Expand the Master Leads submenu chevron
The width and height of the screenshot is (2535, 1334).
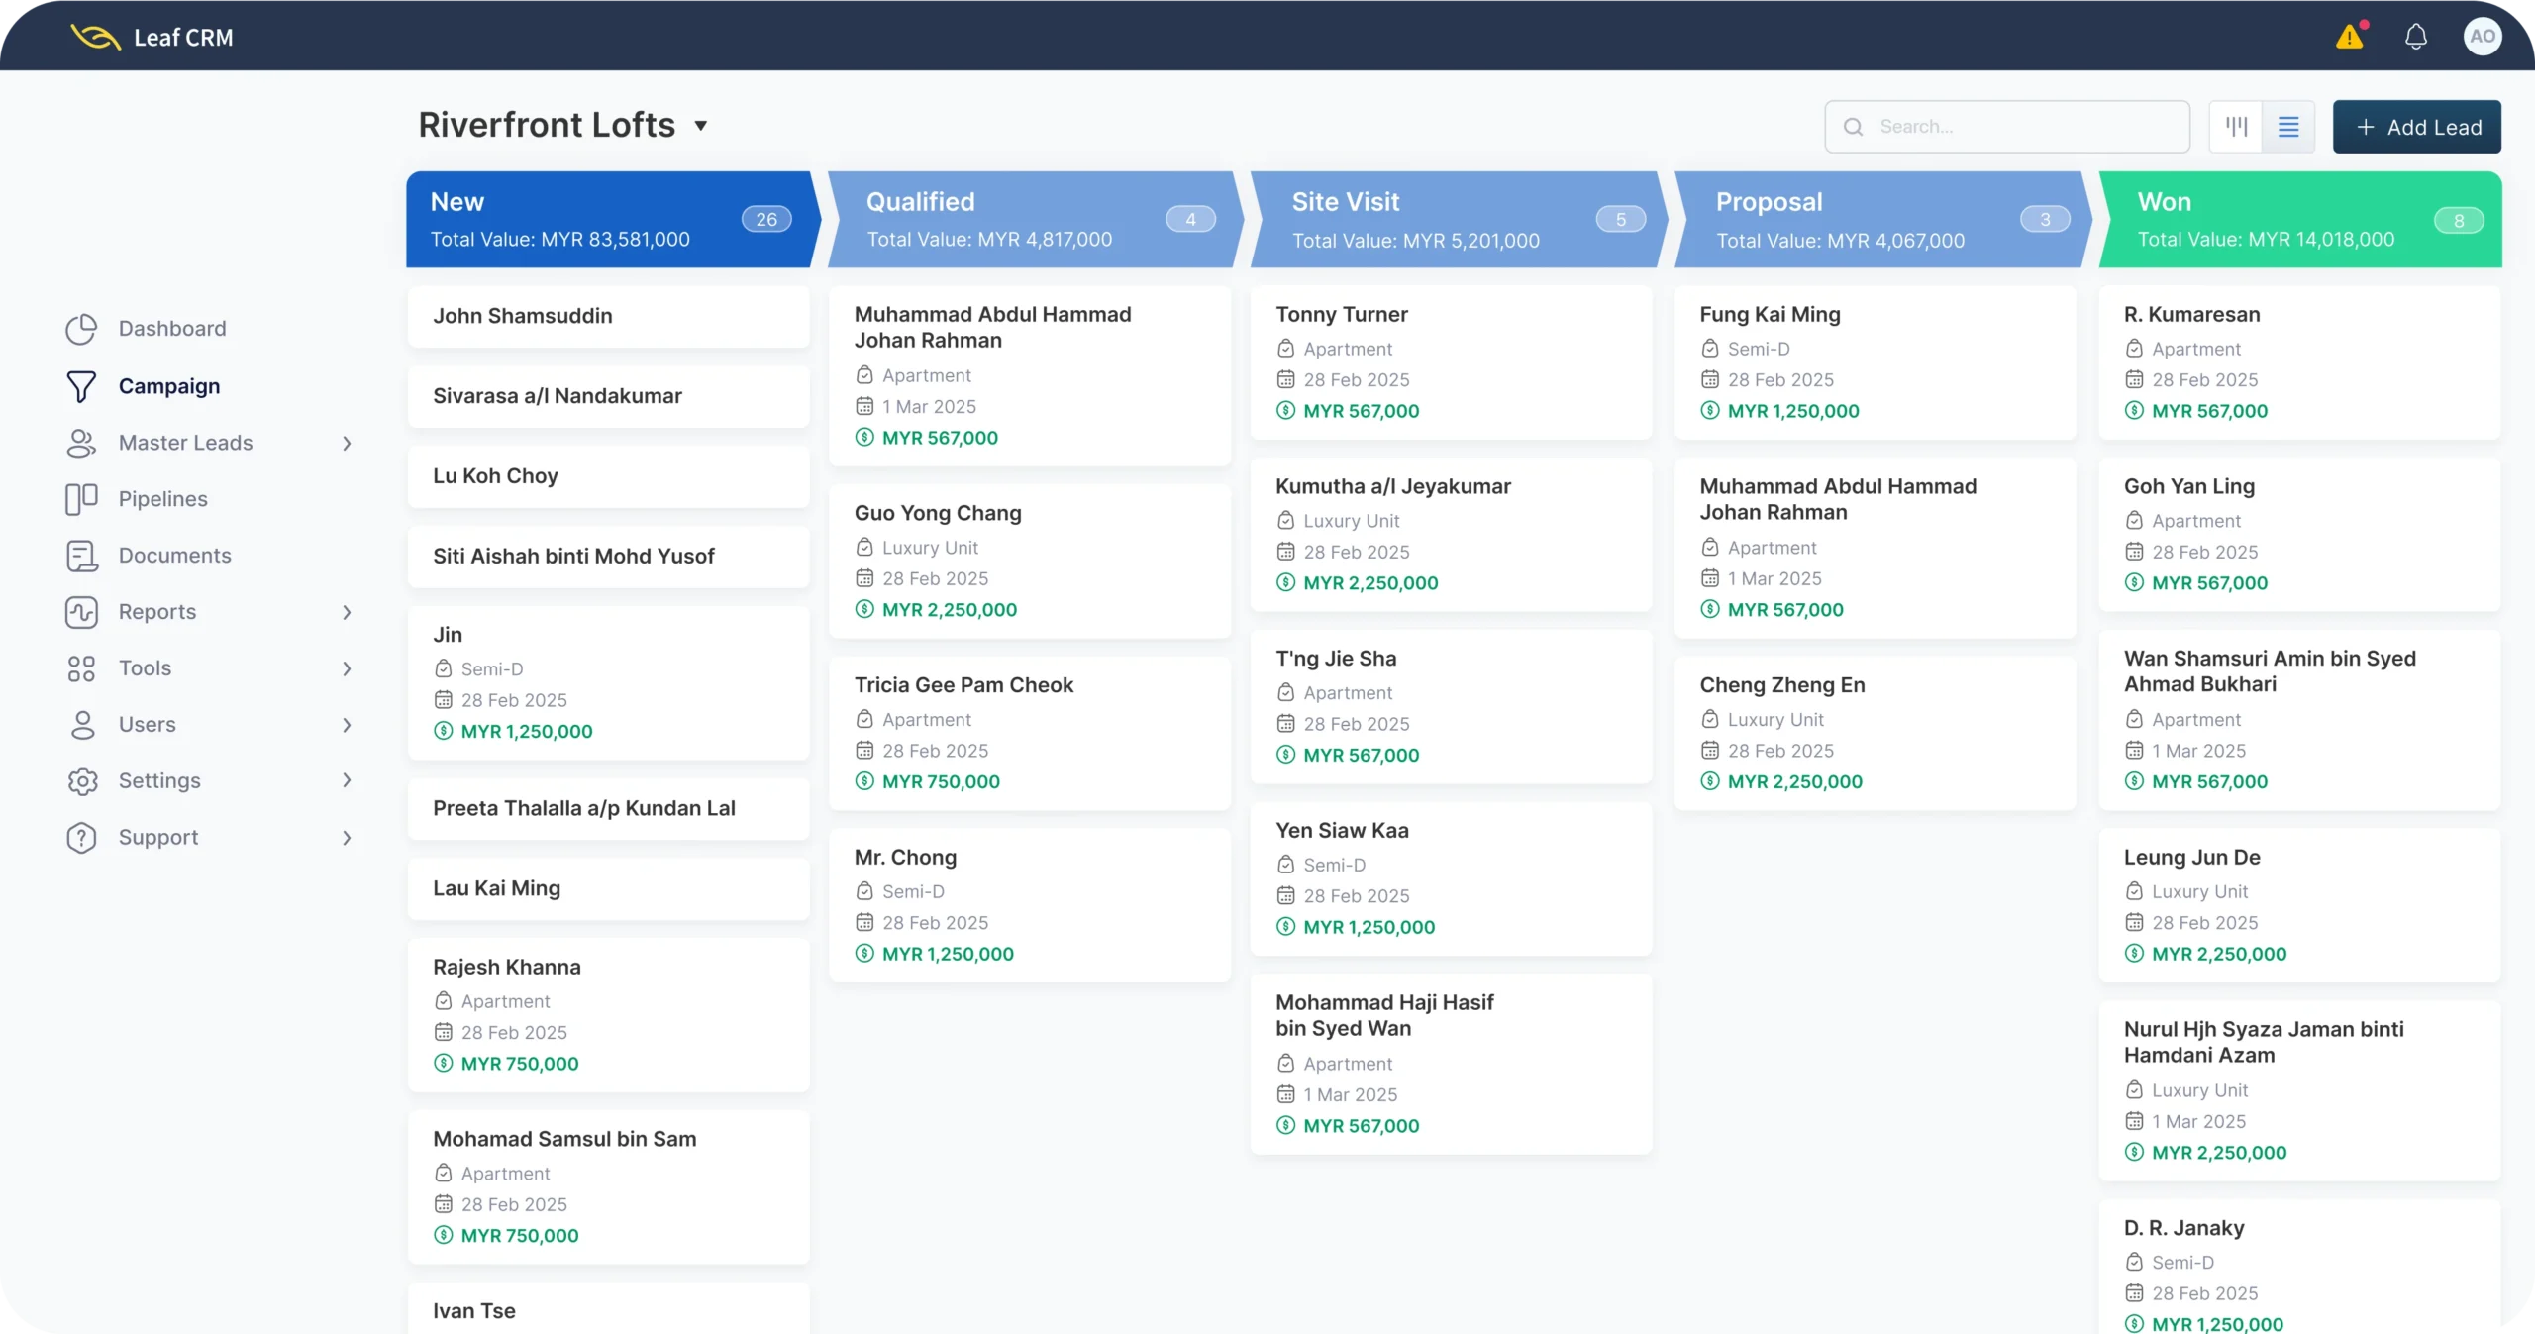[x=347, y=443]
